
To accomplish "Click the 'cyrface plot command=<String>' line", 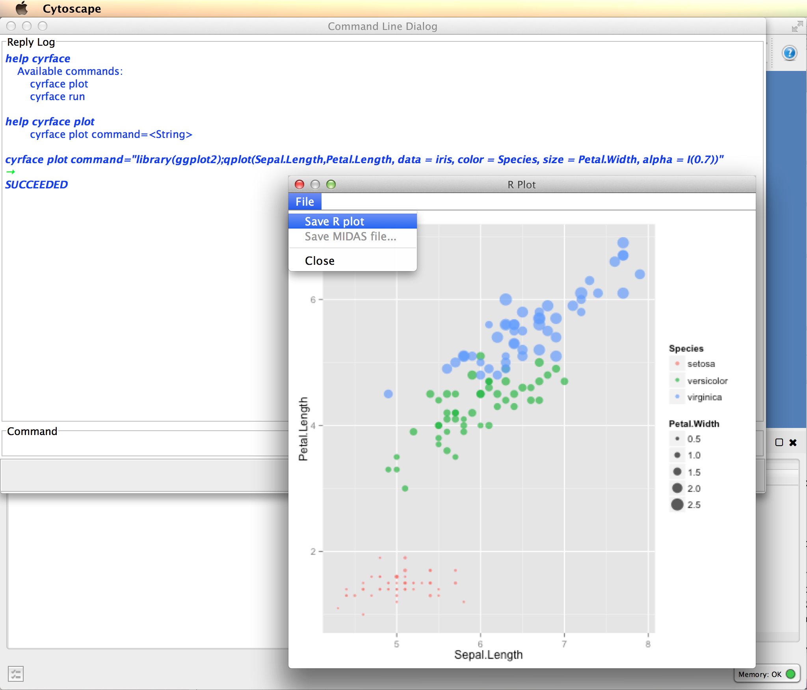I will (111, 134).
